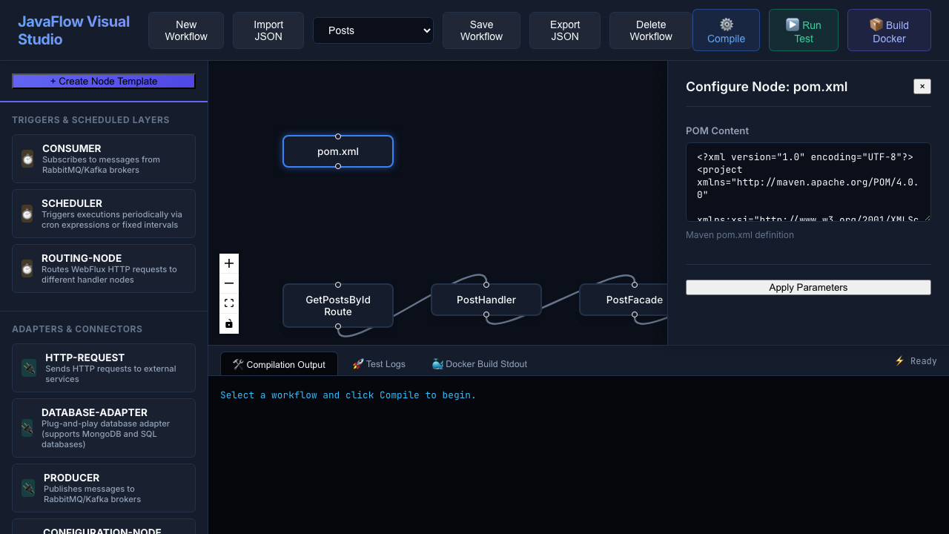This screenshot has height=534, width=949.
Task: Click the CONSUMER template card title
Action: click(72, 148)
